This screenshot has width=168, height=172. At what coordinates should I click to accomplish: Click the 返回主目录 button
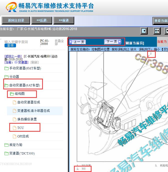click(16, 20)
